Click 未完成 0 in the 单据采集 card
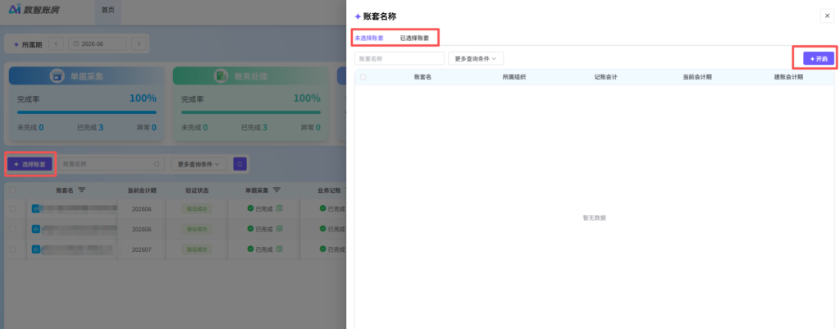 [30, 127]
